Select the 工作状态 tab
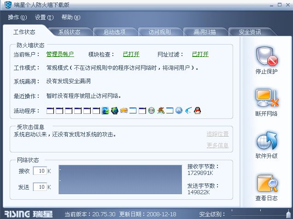The image size is (293, 219). tap(24, 32)
